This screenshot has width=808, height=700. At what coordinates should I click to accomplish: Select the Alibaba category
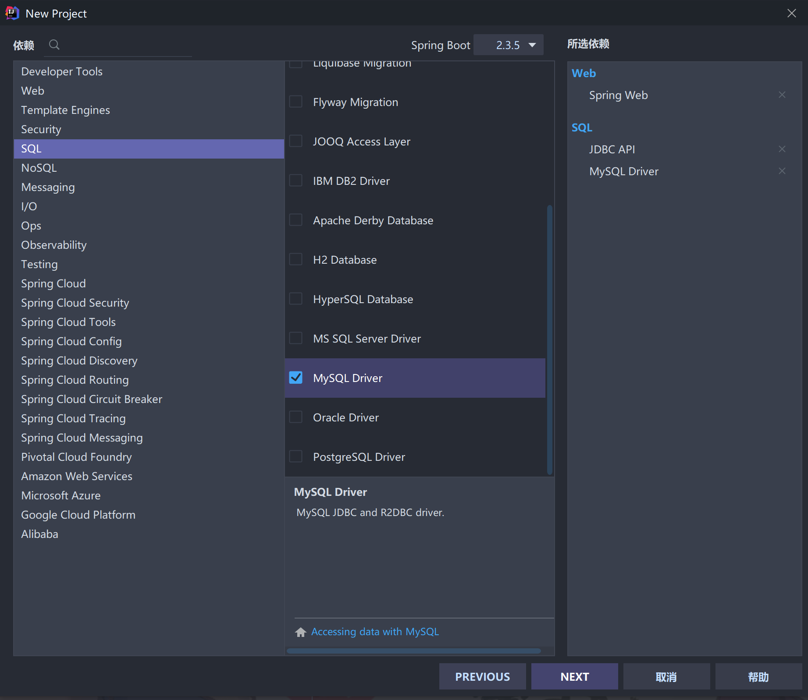(x=149, y=534)
